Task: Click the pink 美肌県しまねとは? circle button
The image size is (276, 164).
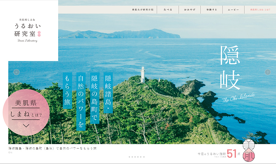Action: (x=26, y=110)
